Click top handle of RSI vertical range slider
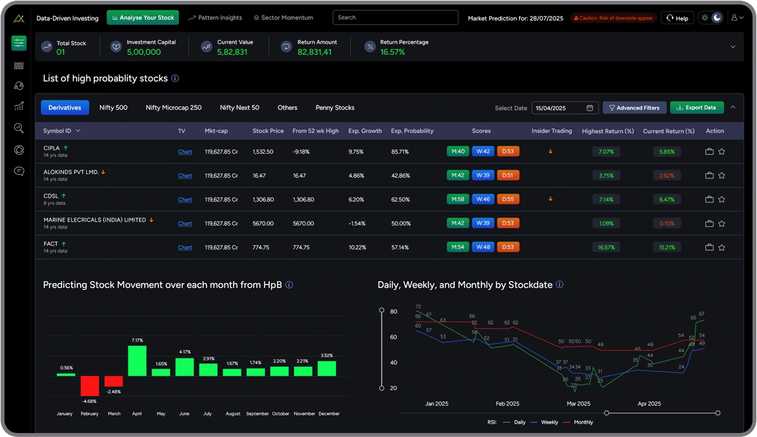Viewport: 757px width, 437px height. 382,310
